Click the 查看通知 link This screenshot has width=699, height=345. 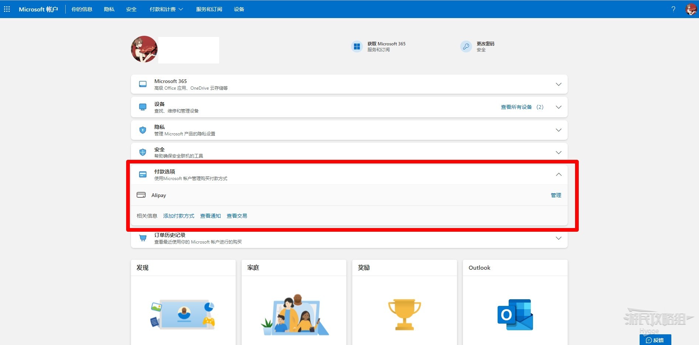210,216
